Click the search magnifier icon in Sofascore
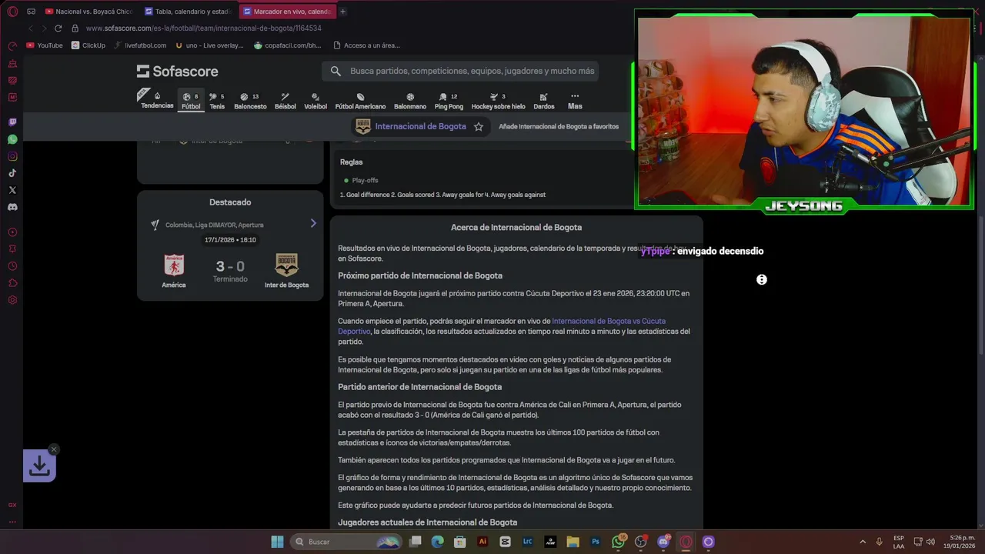This screenshot has height=554, width=985. (336, 71)
